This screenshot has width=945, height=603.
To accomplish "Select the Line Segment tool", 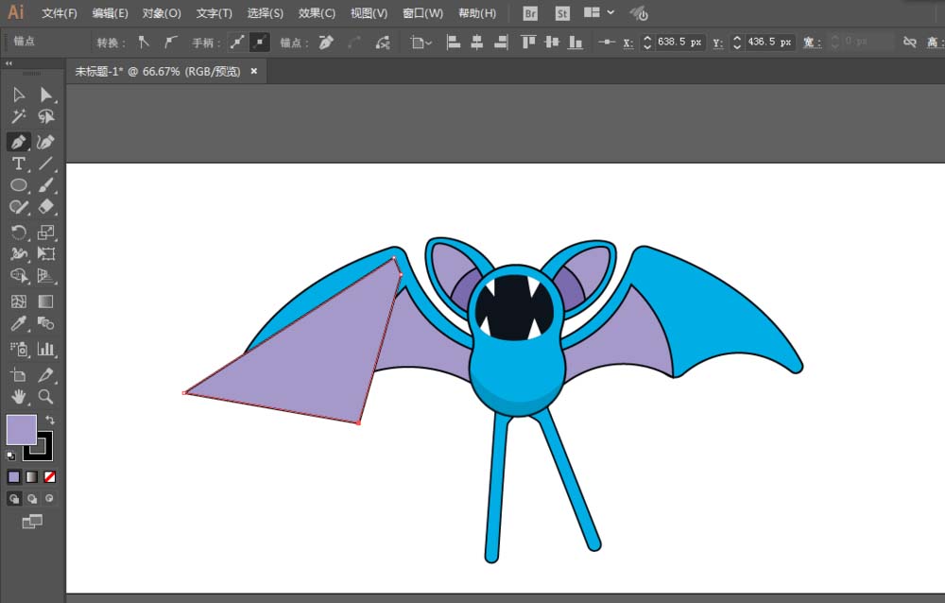I will click(x=45, y=164).
